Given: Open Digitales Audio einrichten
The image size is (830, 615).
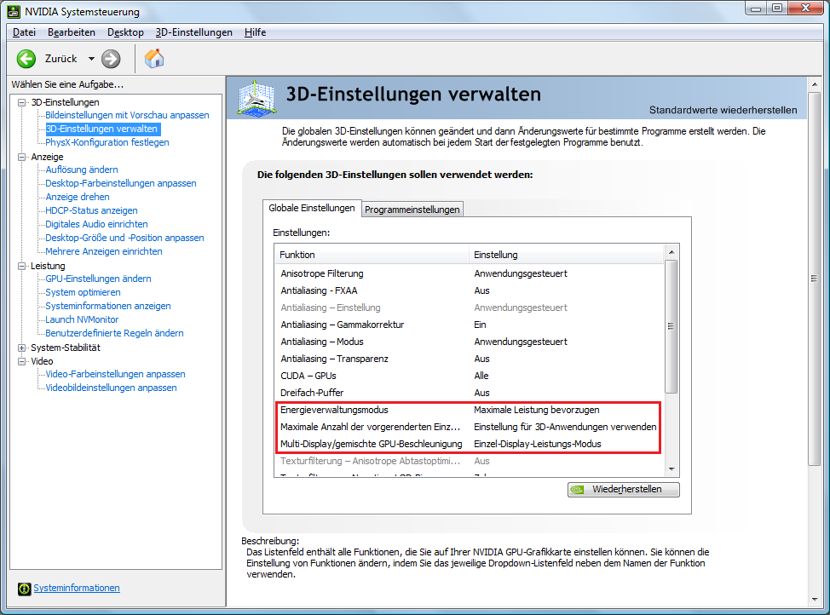Looking at the screenshot, I should [x=96, y=224].
